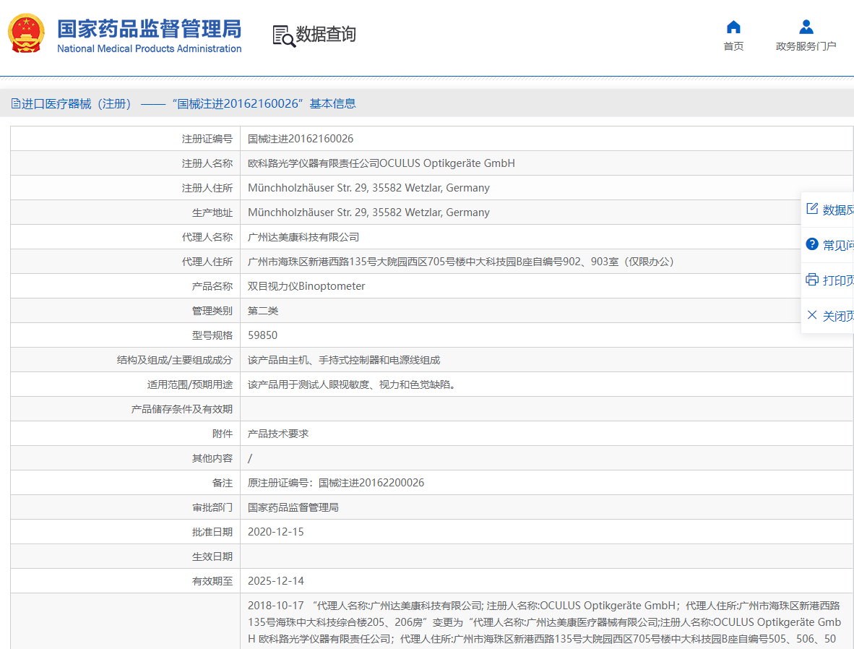The height and width of the screenshot is (649, 854).
Task: Select 注册人住所 address value
Action: 368,188
